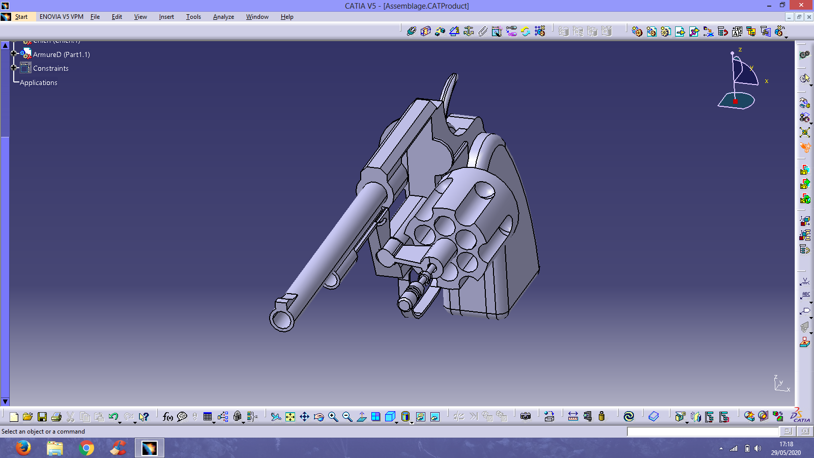Activate the Fly mode airplane icon
Screen dimensions: 814x458
coord(276,417)
